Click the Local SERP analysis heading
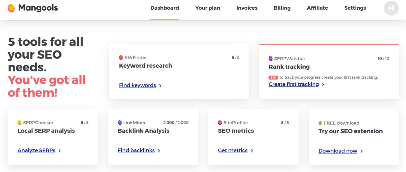This screenshot has width=406, height=172. click(46, 131)
